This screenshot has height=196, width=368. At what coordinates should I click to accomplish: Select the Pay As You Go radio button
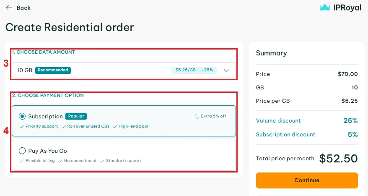pos(22,151)
